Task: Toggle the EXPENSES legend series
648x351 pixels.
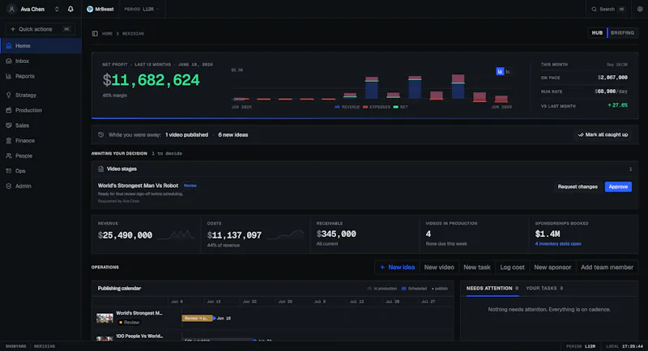Action: (x=377, y=107)
